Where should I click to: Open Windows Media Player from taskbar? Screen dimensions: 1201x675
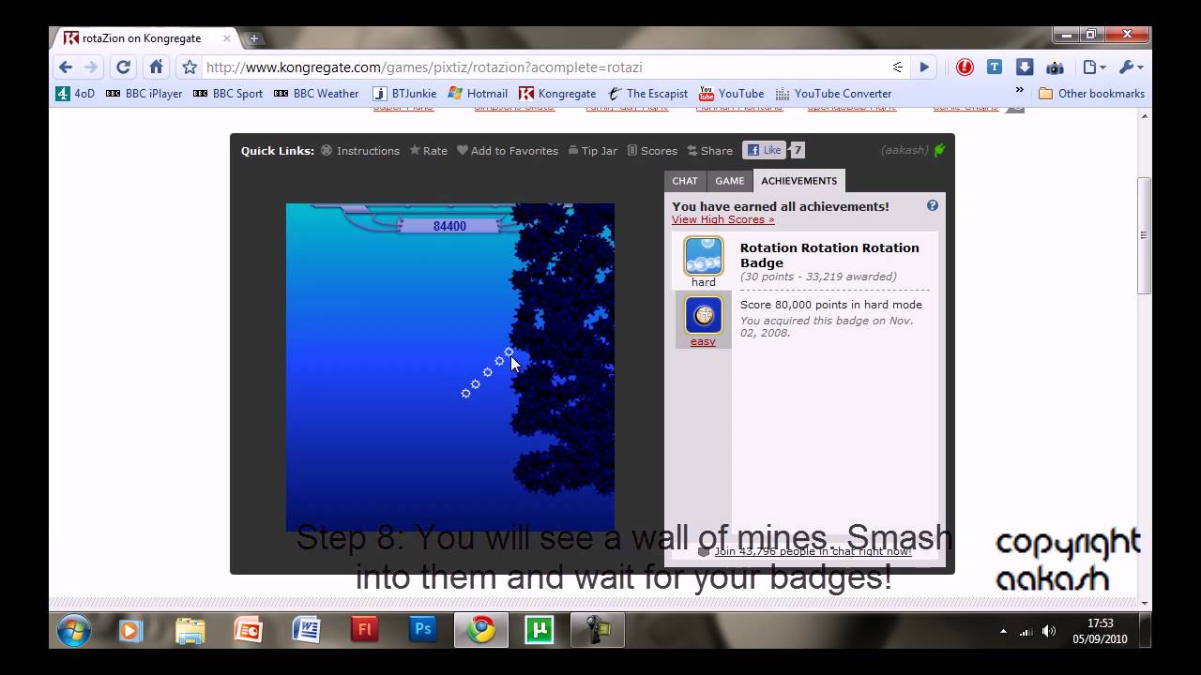pos(129,631)
